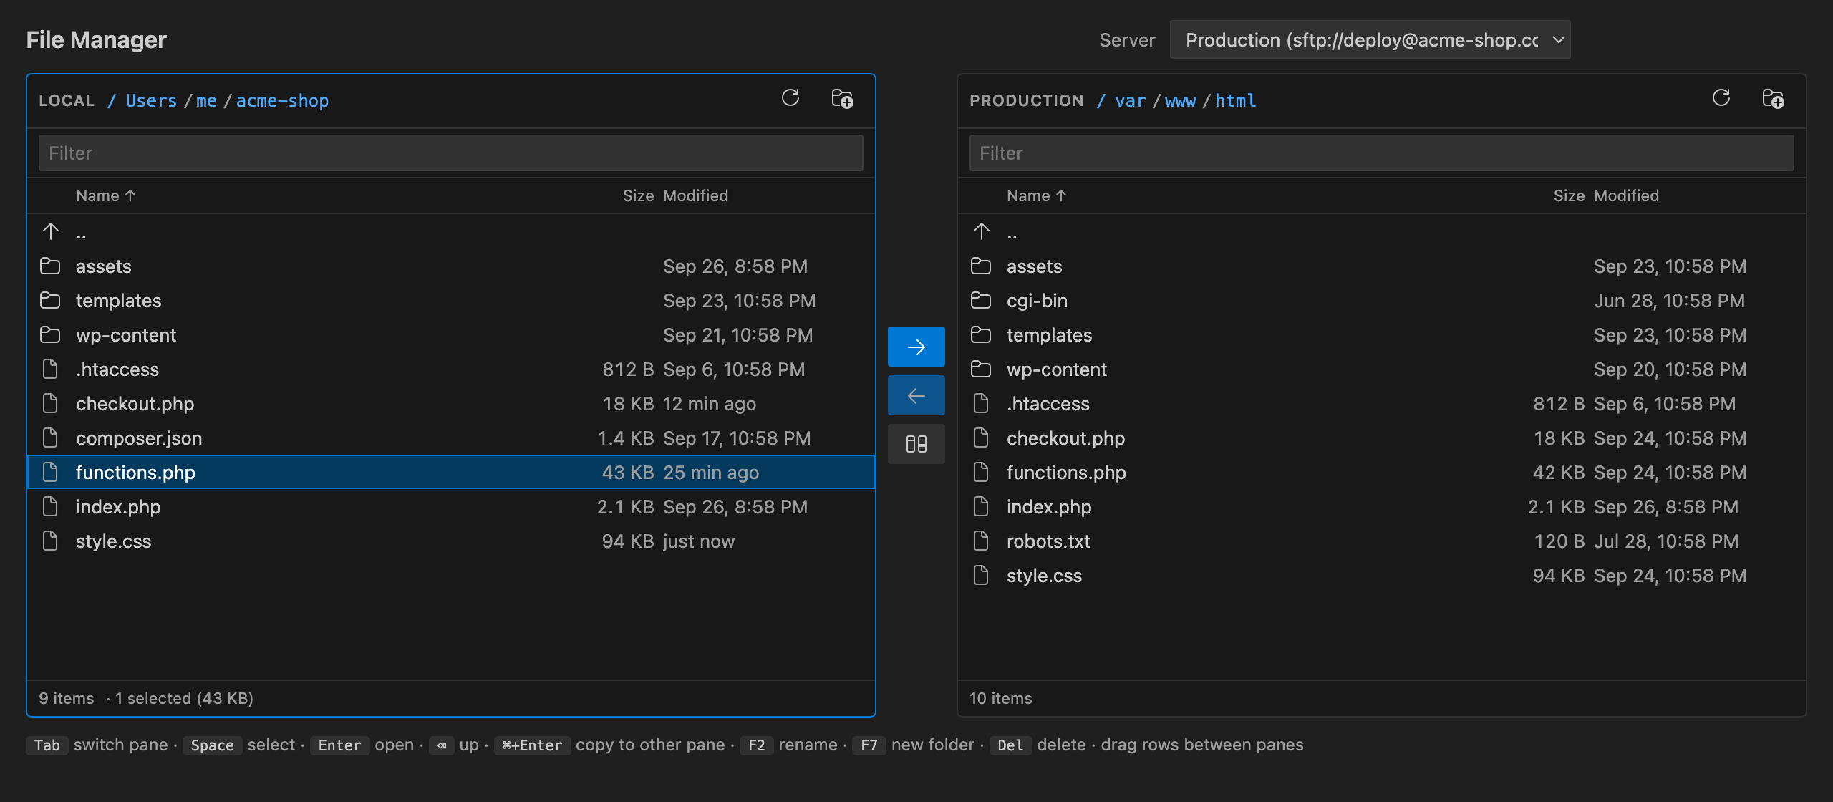The image size is (1833, 802).
Task: Select local index.php file name
Action: pyautogui.click(x=118, y=507)
